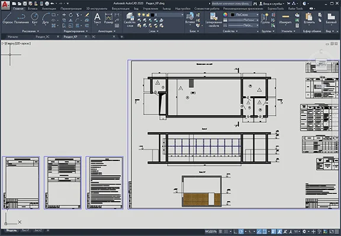Toggle layer on/off lightbulb in layer dropdown
This screenshot has height=236, width=341.
[139, 15]
